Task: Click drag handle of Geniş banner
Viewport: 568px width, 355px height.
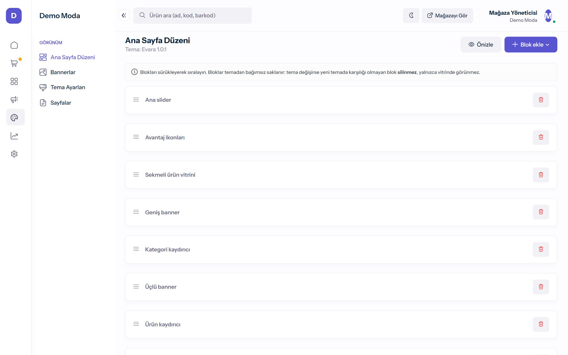Action: click(x=136, y=212)
